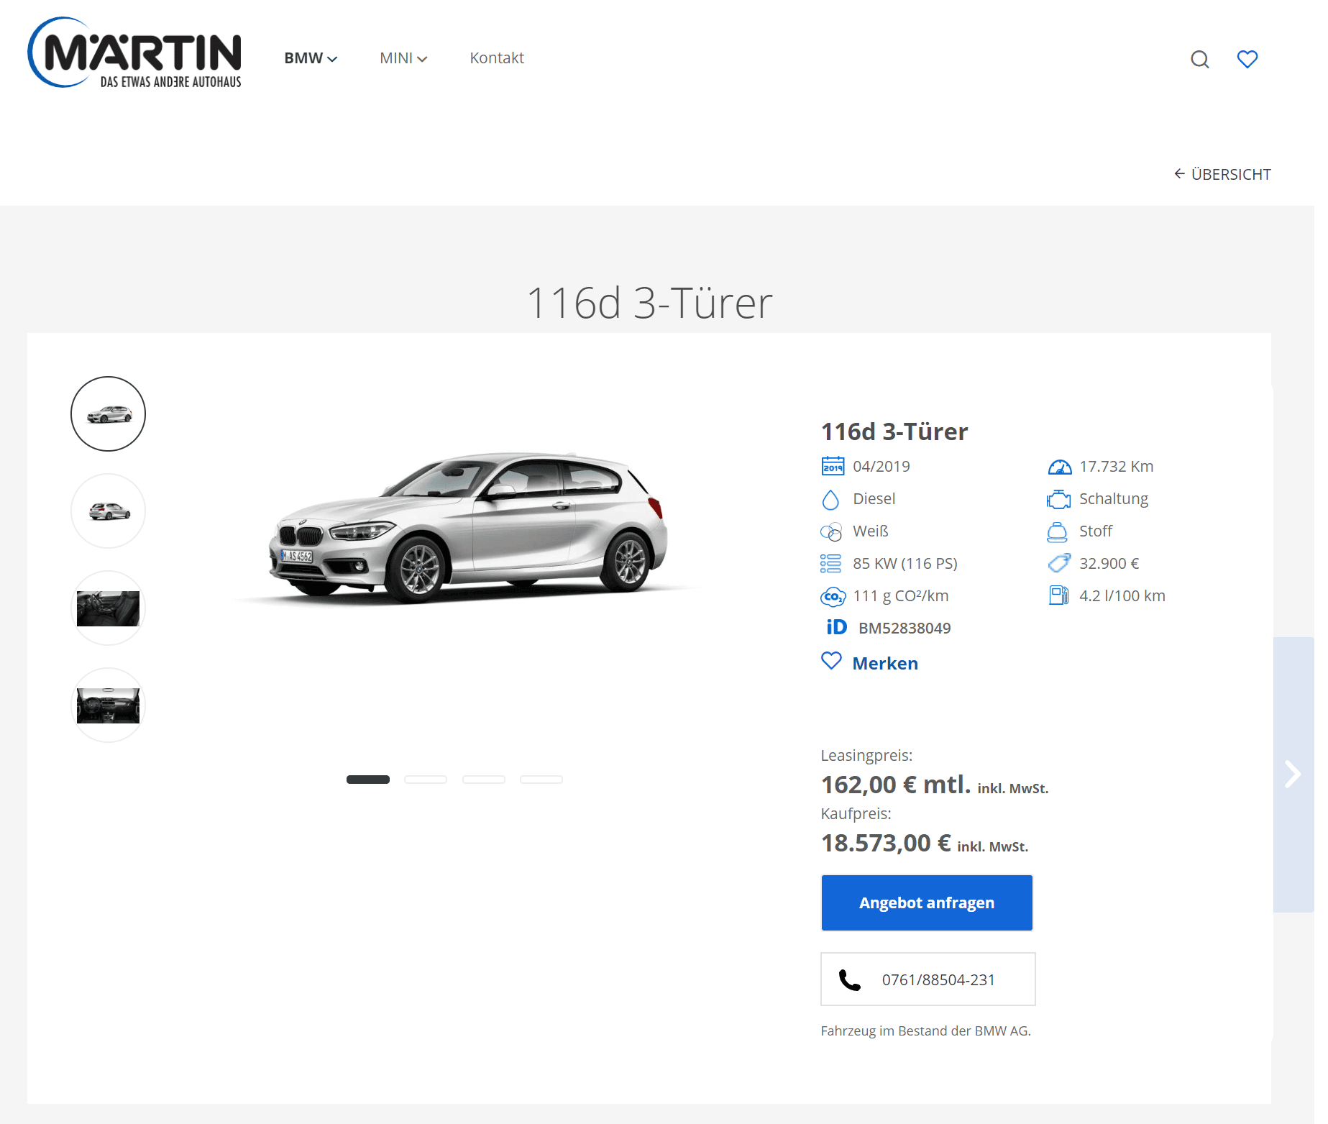This screenshot has width=1328, height=1124.
Task: Click the 17.732 Km mileage text
Action: (1116, 467)
